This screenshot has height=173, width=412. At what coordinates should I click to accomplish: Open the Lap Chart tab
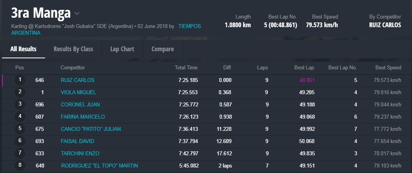[x=122, y=49]
